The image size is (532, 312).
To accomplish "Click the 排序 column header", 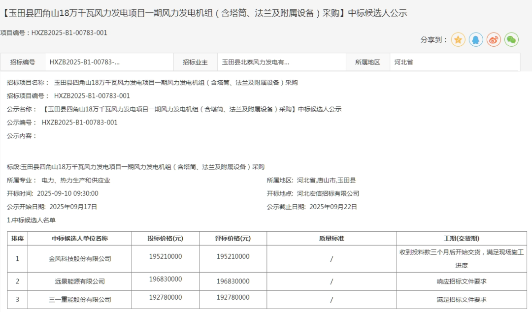I will (x=18, y=239).
